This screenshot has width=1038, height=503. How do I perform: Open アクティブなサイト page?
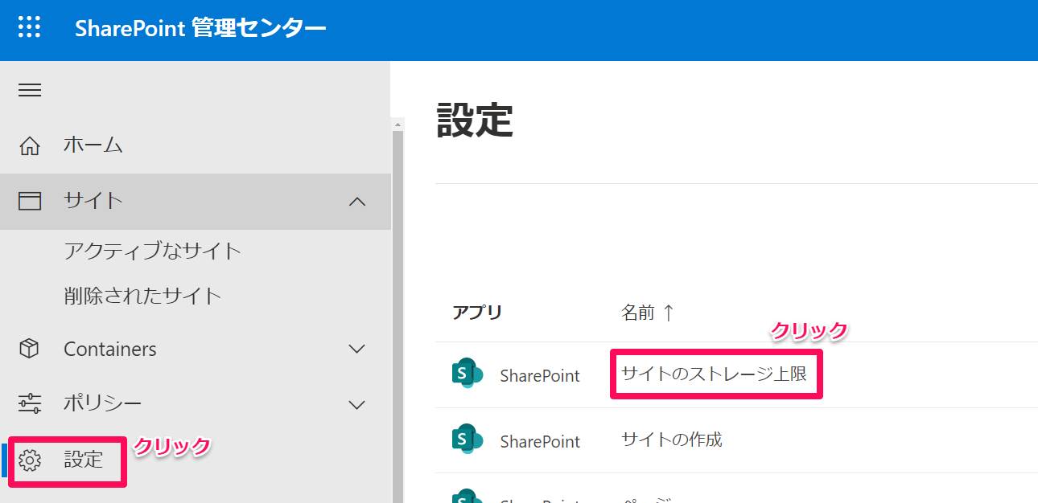[x=153, y=251]
